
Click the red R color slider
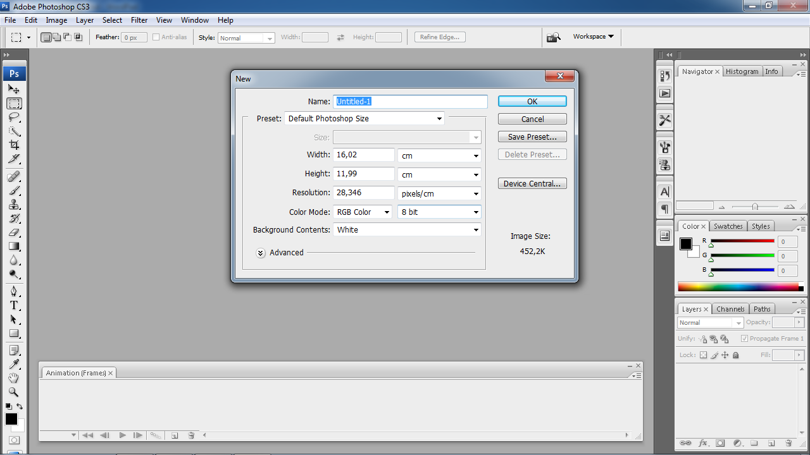742,241
